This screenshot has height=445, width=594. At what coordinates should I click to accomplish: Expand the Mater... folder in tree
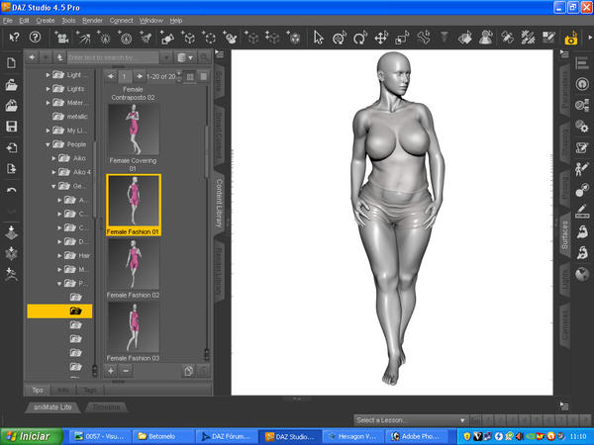pyautogui.click(x=49, y=103)
